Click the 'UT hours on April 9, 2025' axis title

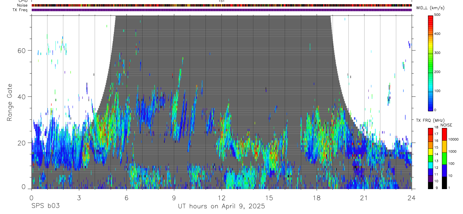[x=222, y=206]
